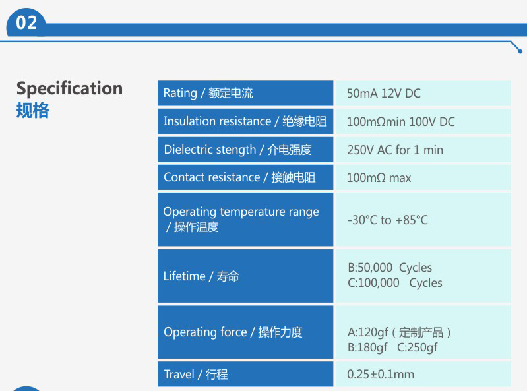This screenshot has width=527, height=391.
Task: Select the Lifetime / 寿命 label cell
Action: click(245, 276)
